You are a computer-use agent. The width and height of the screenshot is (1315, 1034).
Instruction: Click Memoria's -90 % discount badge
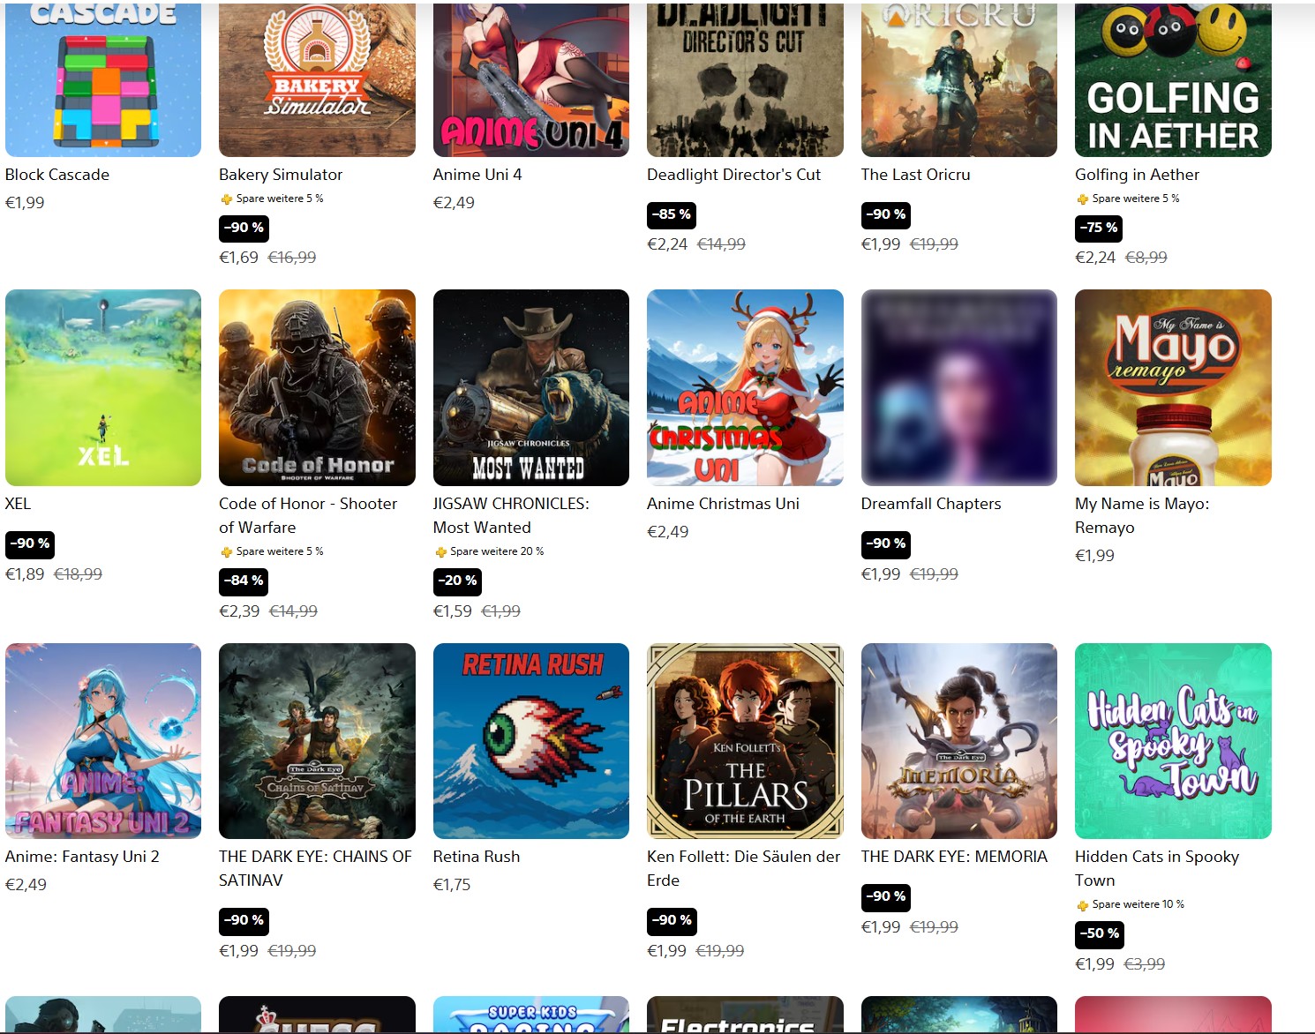tap(885, 896)
